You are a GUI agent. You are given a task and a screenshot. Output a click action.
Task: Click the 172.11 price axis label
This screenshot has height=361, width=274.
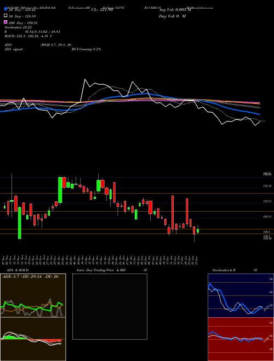pos(267,201)
